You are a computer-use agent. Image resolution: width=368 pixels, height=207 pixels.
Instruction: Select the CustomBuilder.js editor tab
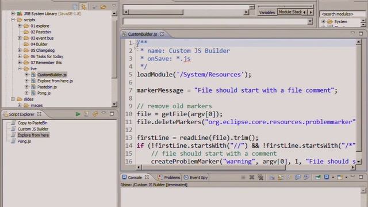tap(142, 34)
